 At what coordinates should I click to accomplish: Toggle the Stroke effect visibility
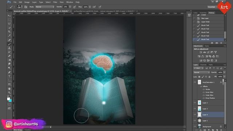(x=204, y=90)
